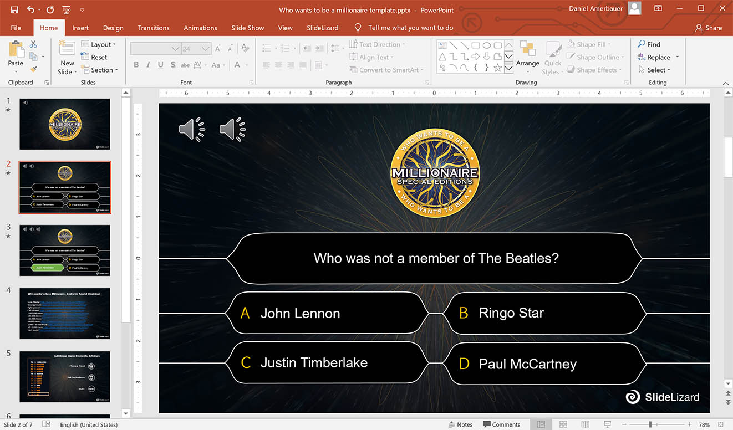Select slide 3 thumbnail with green answer

coord(65,250)
